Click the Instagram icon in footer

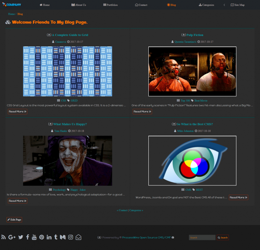pyautogui.click(x=71, y=237)
